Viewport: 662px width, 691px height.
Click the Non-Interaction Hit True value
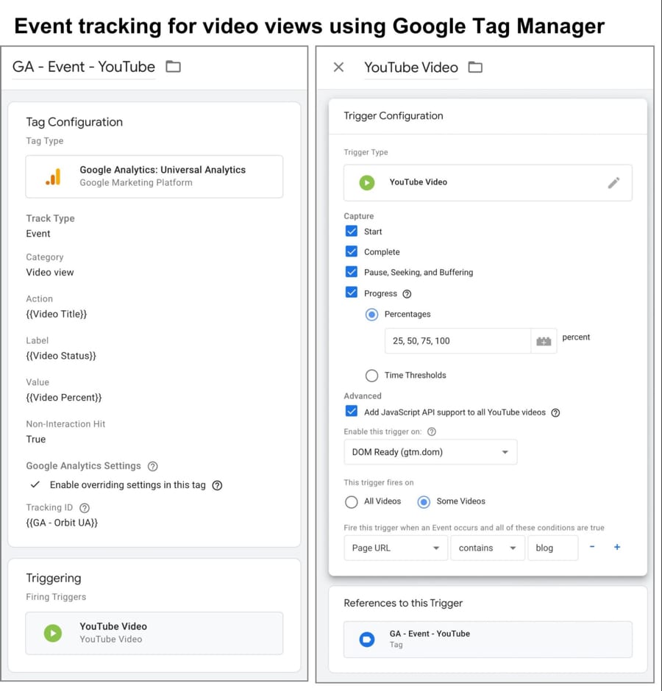(x=36, y=440)
